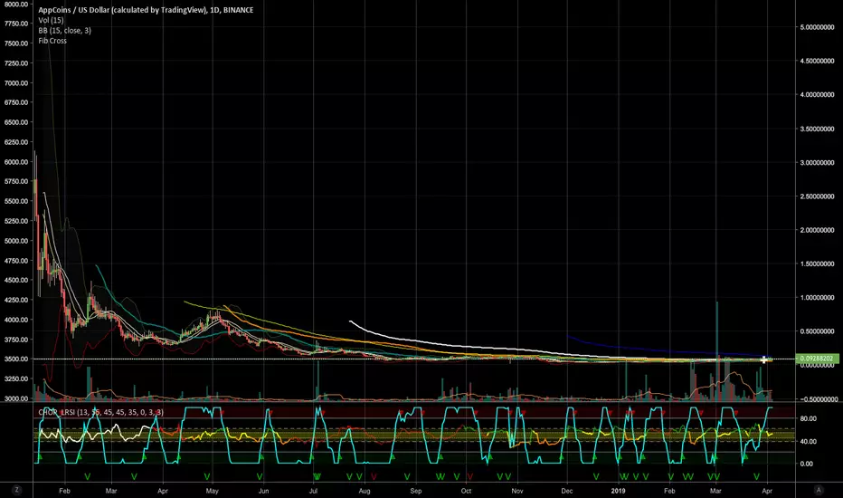This screenshot has height=498, width=843.
Task: Click the Z timezone button at bottom-left
Action: 16,490
